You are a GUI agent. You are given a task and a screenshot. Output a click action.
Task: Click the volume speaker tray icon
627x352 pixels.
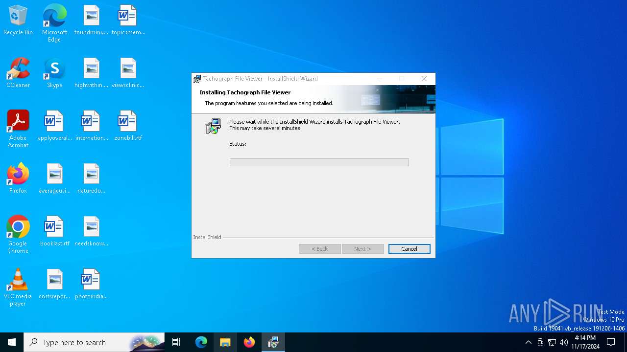click(564, 342)
